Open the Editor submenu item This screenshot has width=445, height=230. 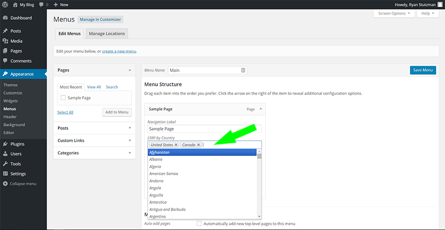click(9, 133)
